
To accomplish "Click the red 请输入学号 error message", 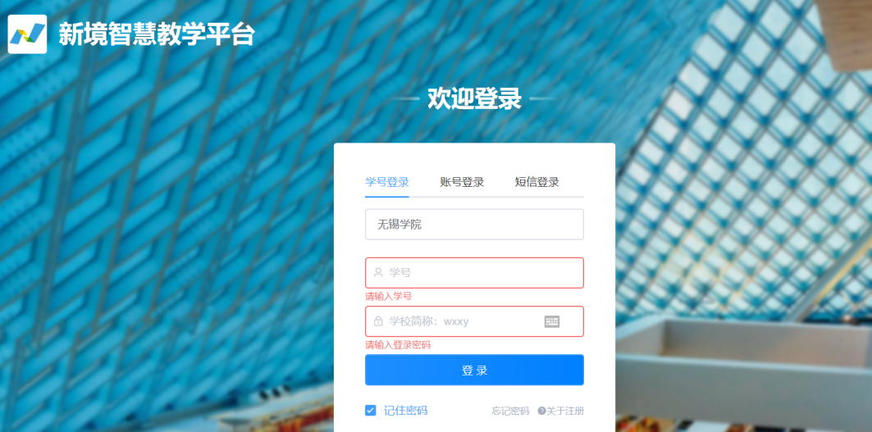I will pos(388,297).
